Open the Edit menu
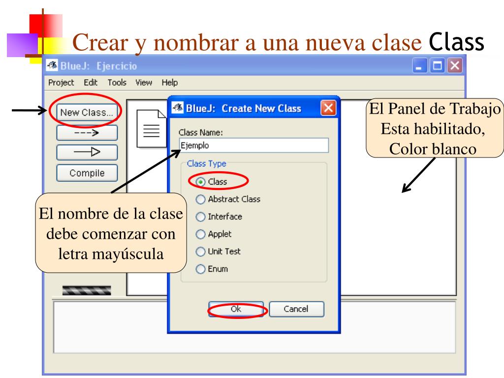 (x=91, y=83)
